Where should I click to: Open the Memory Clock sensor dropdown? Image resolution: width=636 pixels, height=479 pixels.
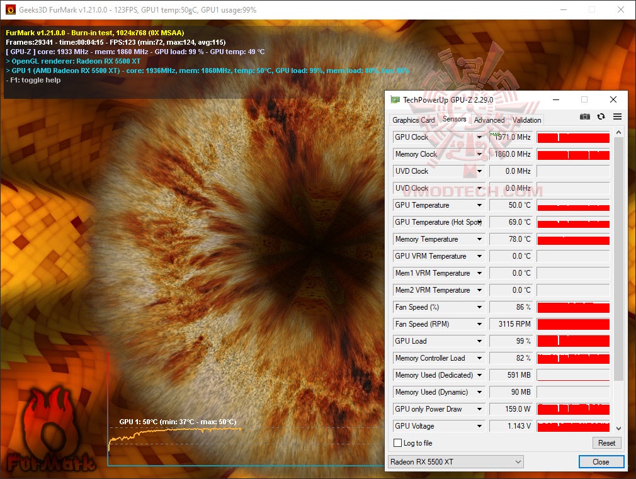(479, 154)
